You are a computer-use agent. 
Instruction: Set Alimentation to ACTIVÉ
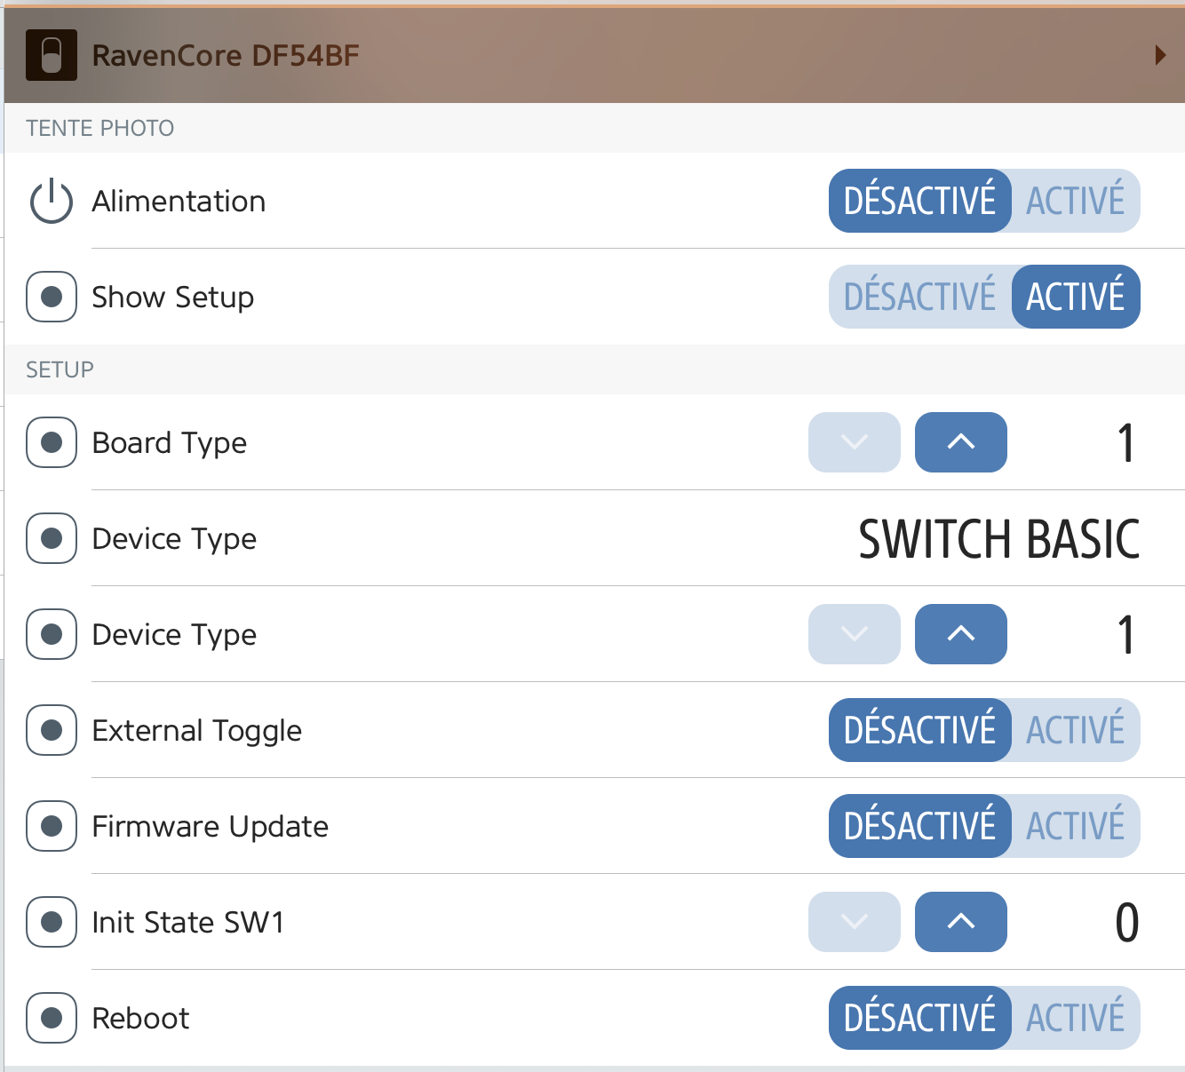[1076, 201]
